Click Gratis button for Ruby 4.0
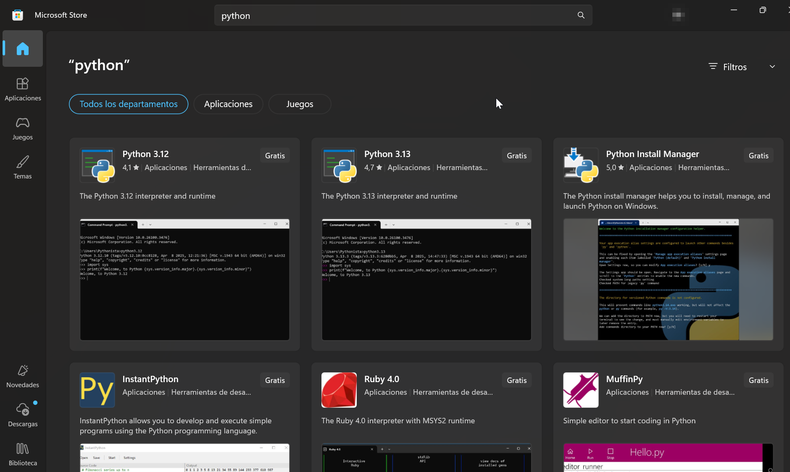The image size is (790, 472). click(x=516, y=380)
